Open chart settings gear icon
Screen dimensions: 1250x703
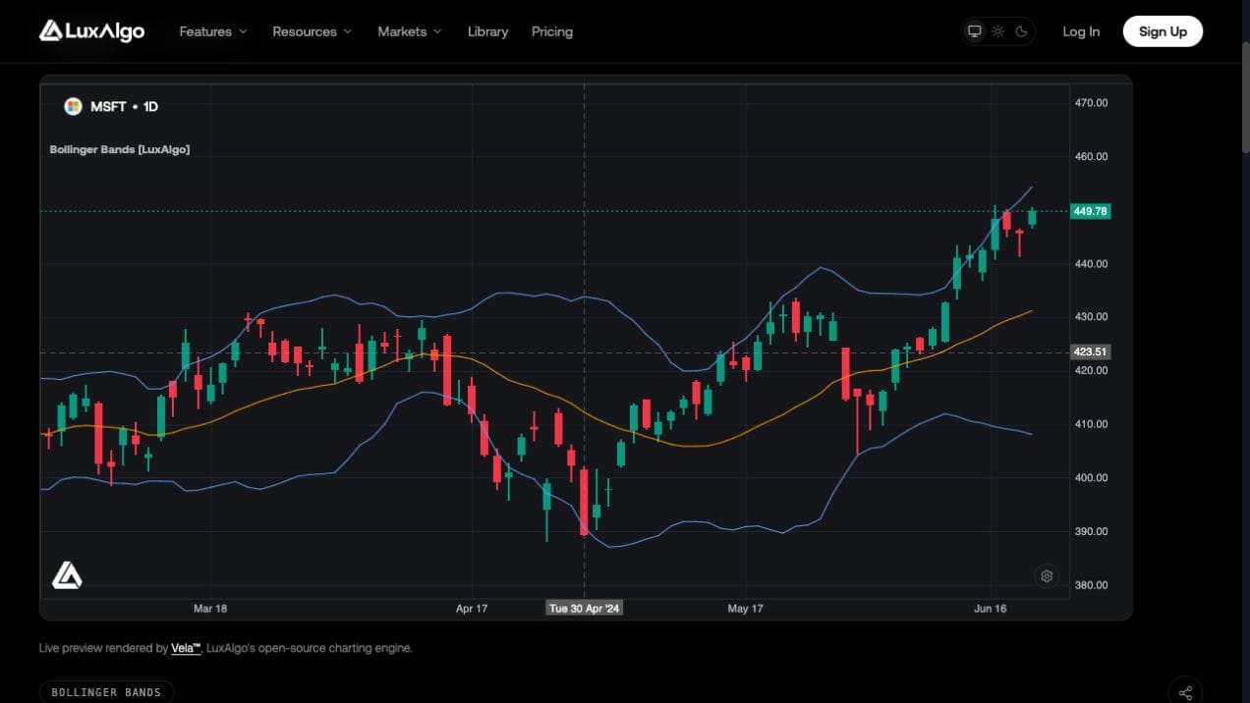(x=1047, y=576)
